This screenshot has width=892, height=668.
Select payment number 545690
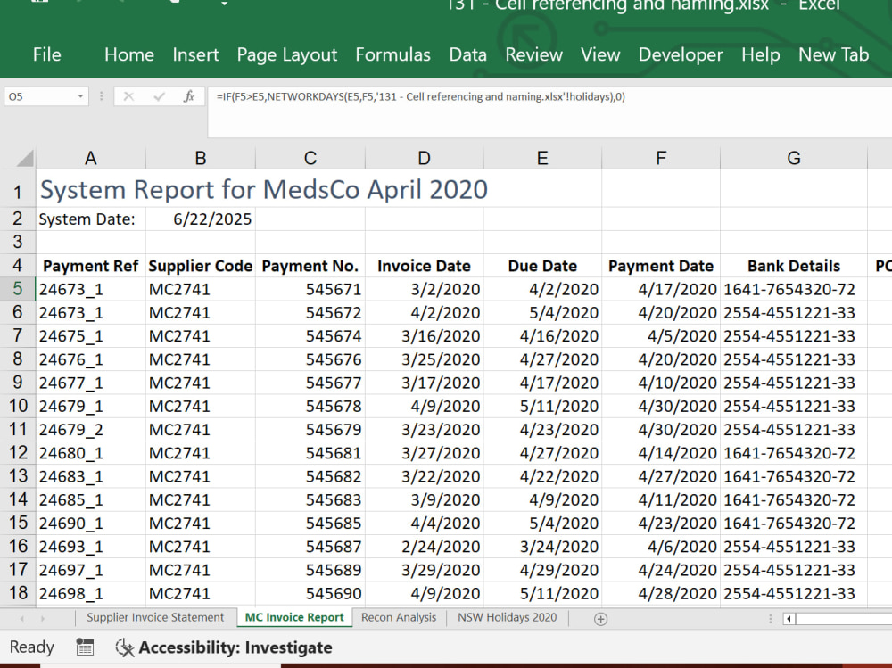click(x=310, y=593)
